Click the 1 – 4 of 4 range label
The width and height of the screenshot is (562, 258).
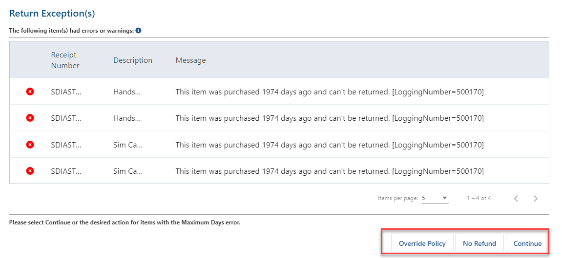[x=479, y=198]
